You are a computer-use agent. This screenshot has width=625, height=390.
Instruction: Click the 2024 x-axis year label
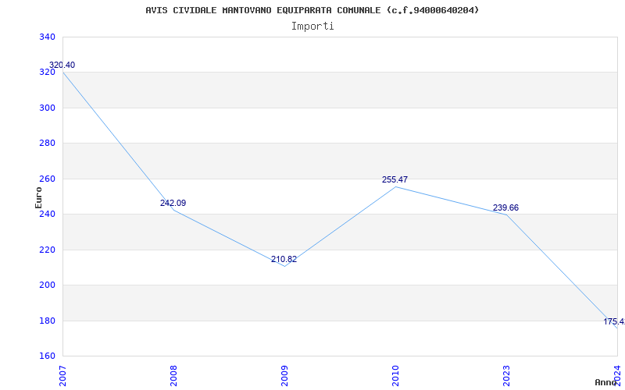coord(617,376)
